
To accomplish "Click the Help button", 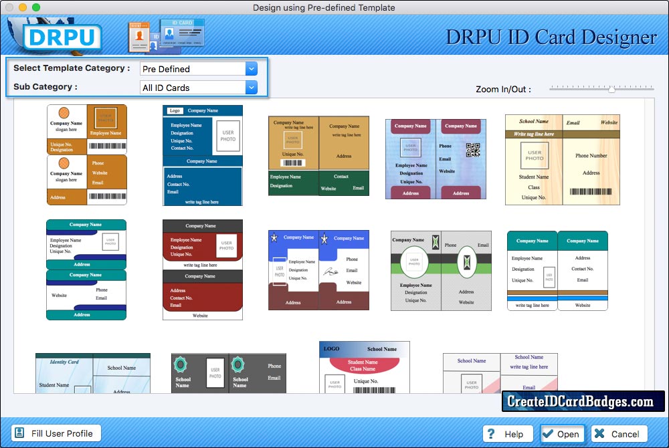I will tap(508, 434).
